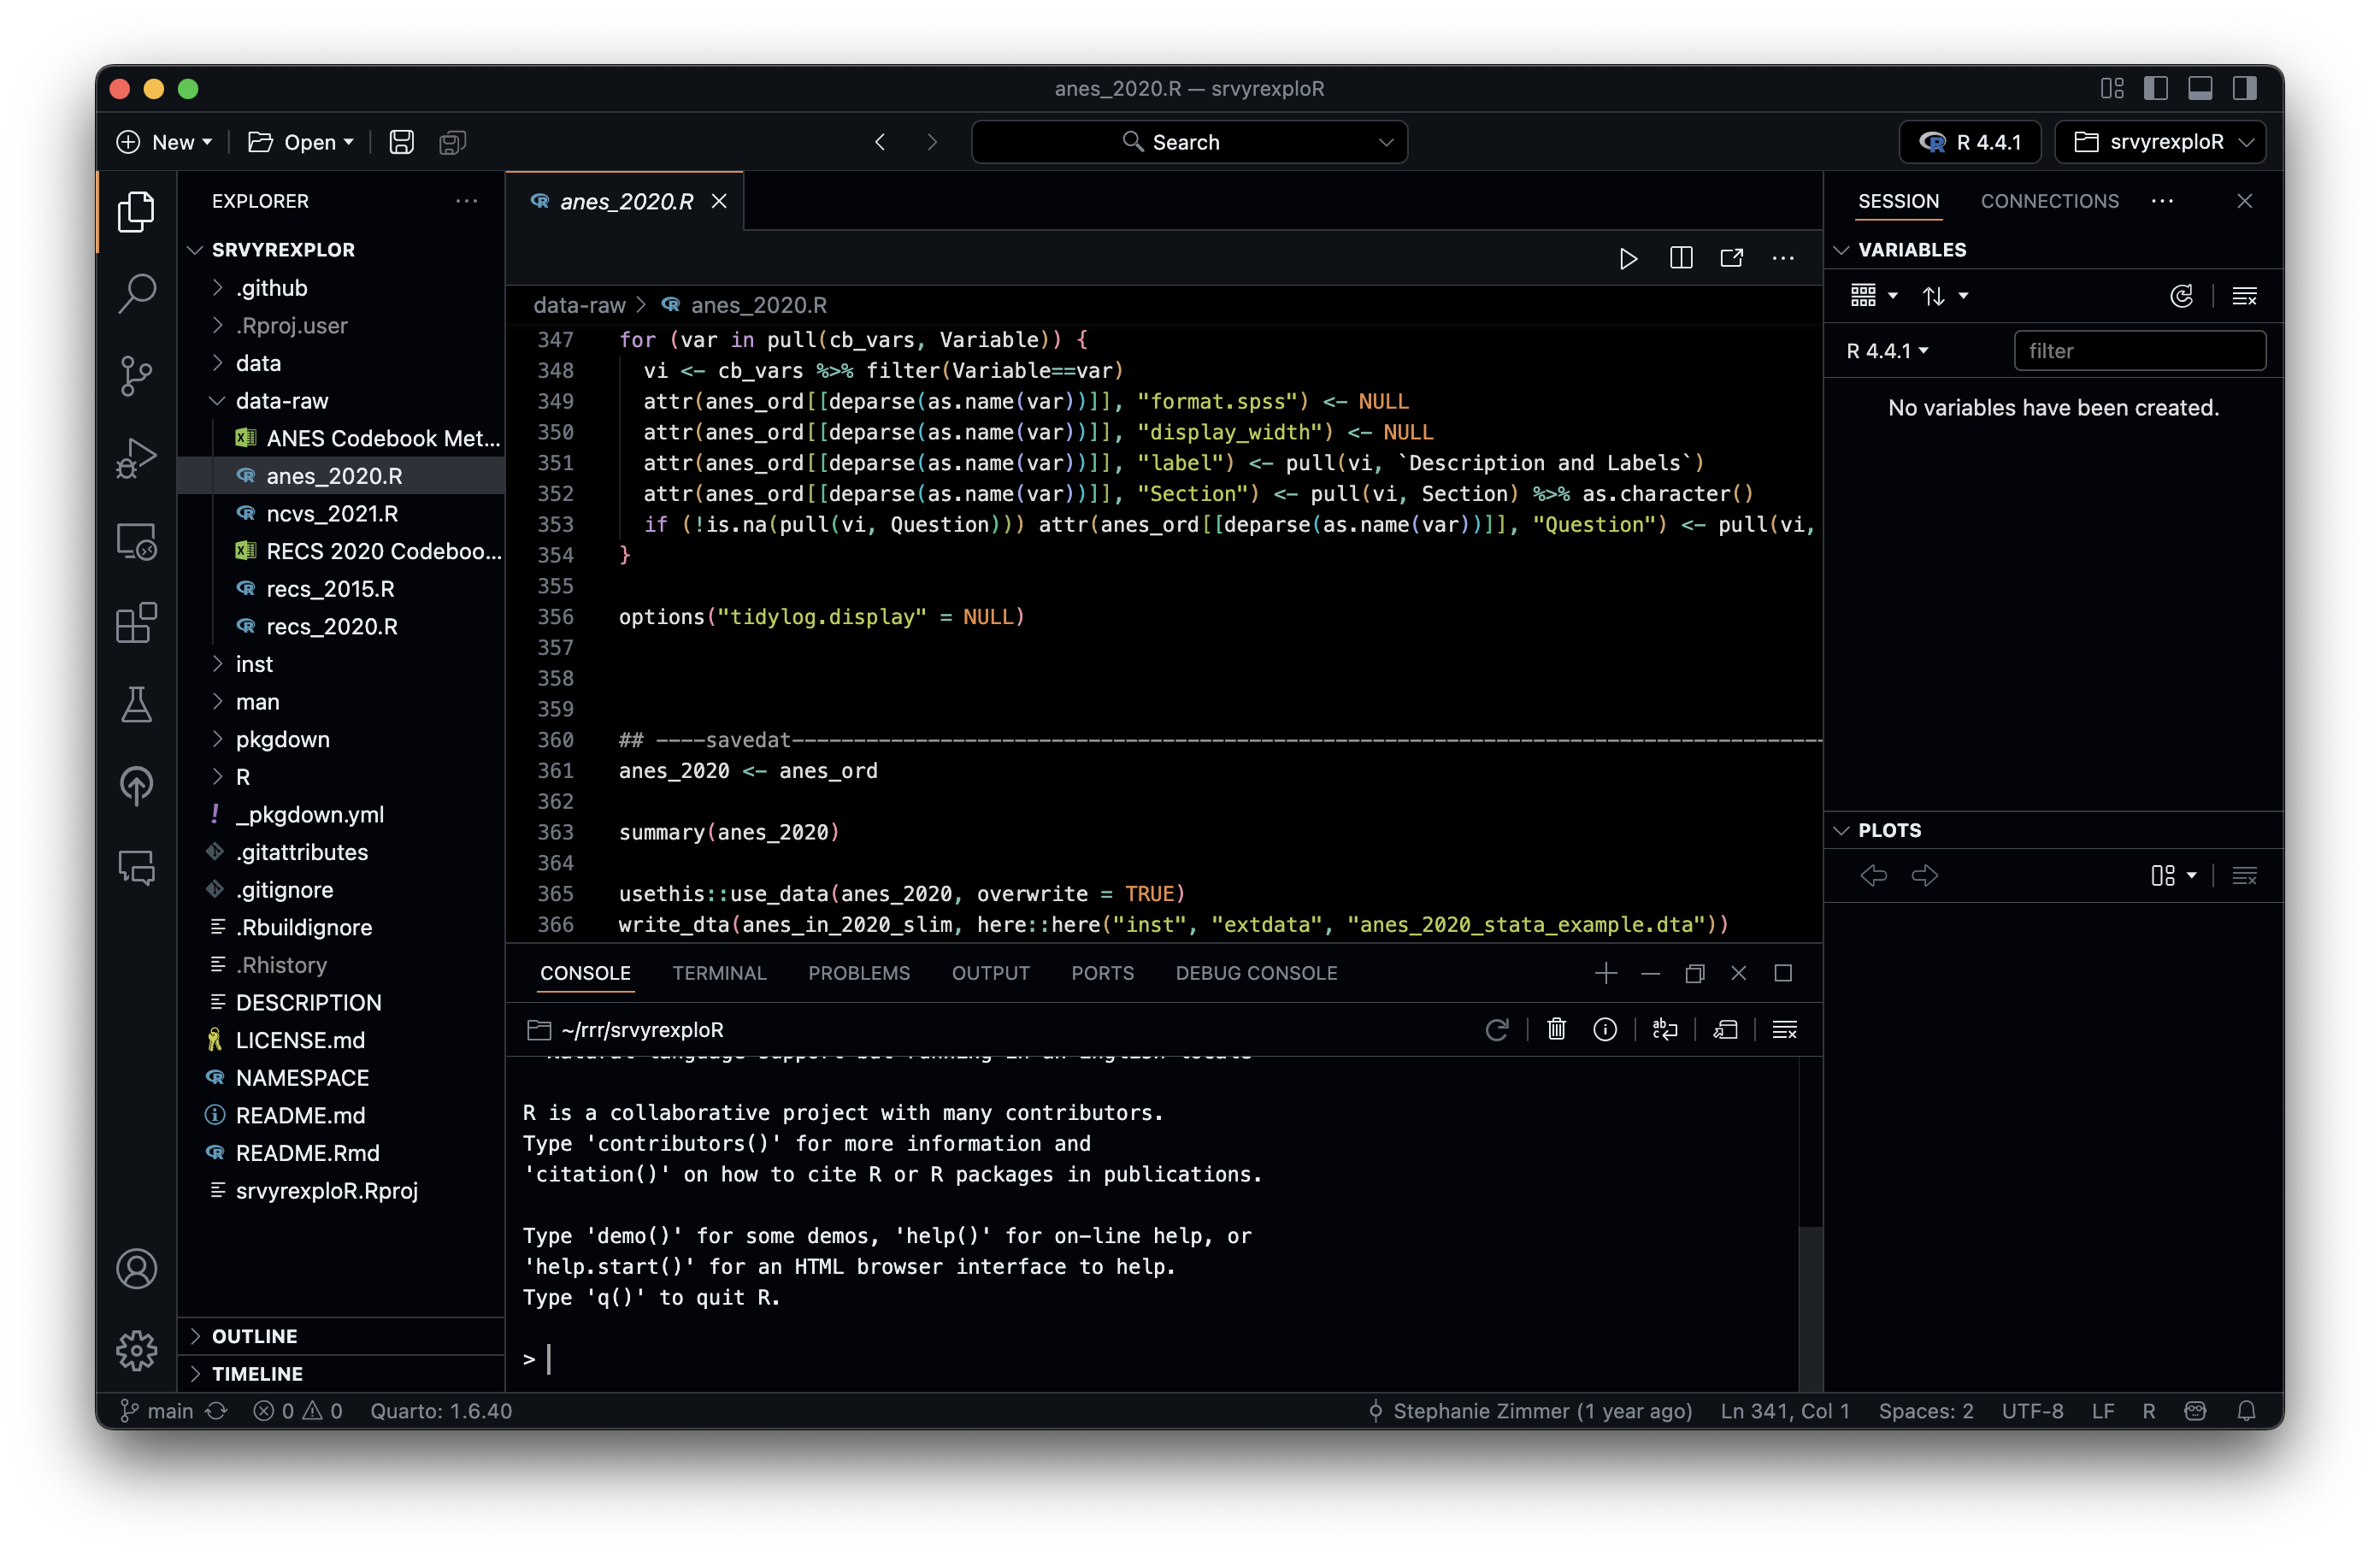The image size is (2380, 1556).
Task: Click the clear console trash icon
Action: (1556, 1029)
